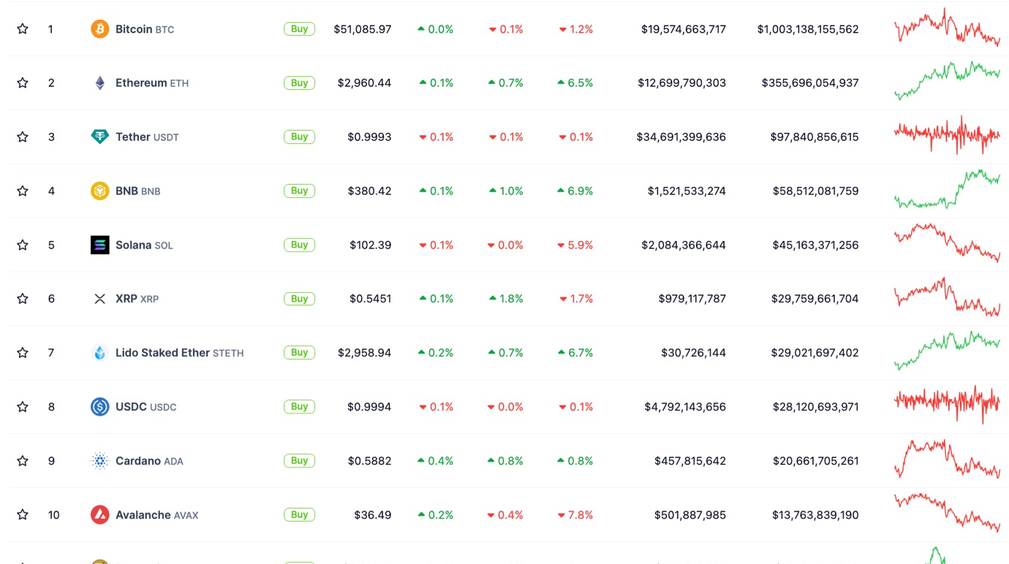Click the Buy button for Avalanche
Viewport: 1009px width, 564px height.
pyautogui.click(x=300, y=515)
